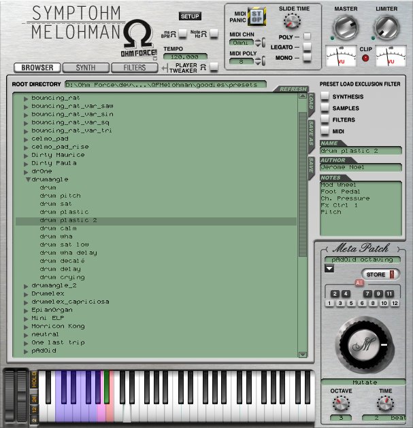Enable SYNTHESIS exclusion filter checkbox
The height and width of the screenshot is (428, 413).
click(325, 96)
